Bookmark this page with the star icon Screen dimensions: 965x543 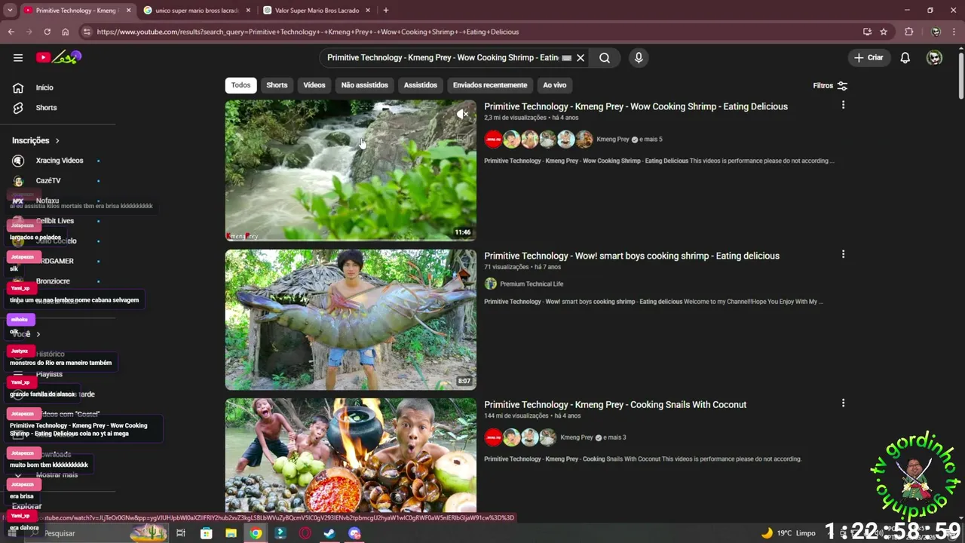click(x=884, y=32)
